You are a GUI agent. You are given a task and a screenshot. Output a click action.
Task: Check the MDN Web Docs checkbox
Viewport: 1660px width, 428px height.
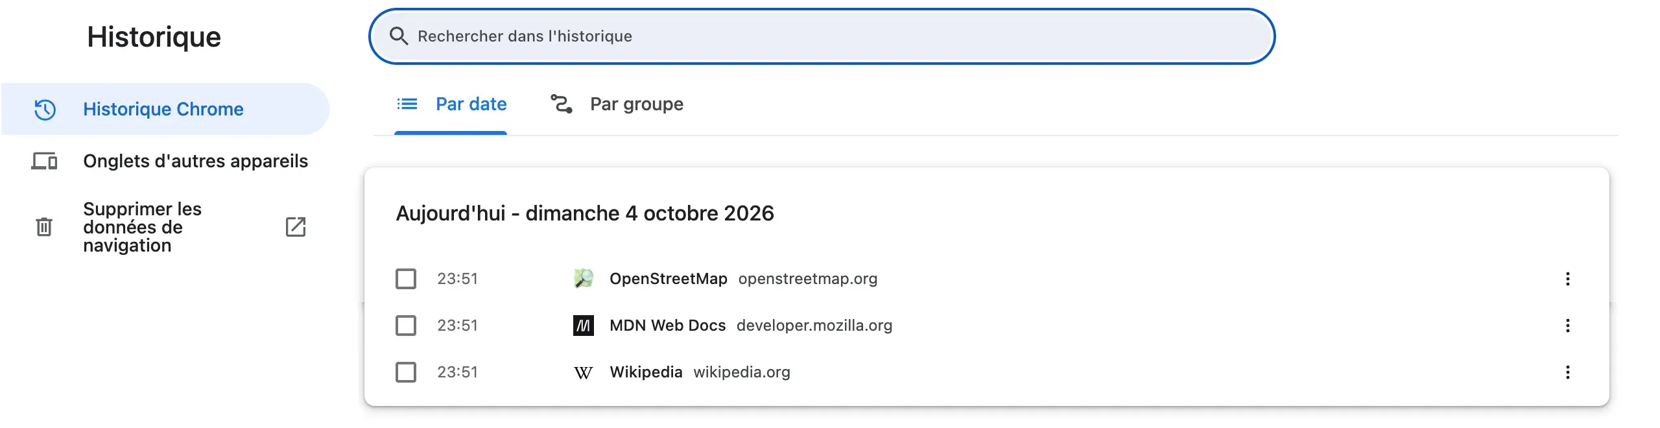(x=406, y=326)
